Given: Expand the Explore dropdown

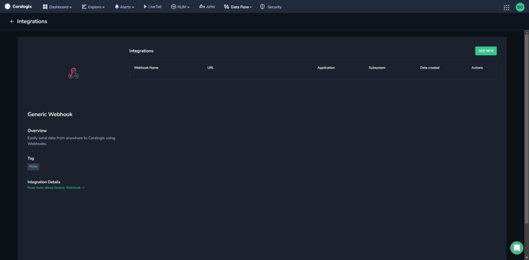Looking at the screenshot, I should pyautogui.click(x=93, y=7).
